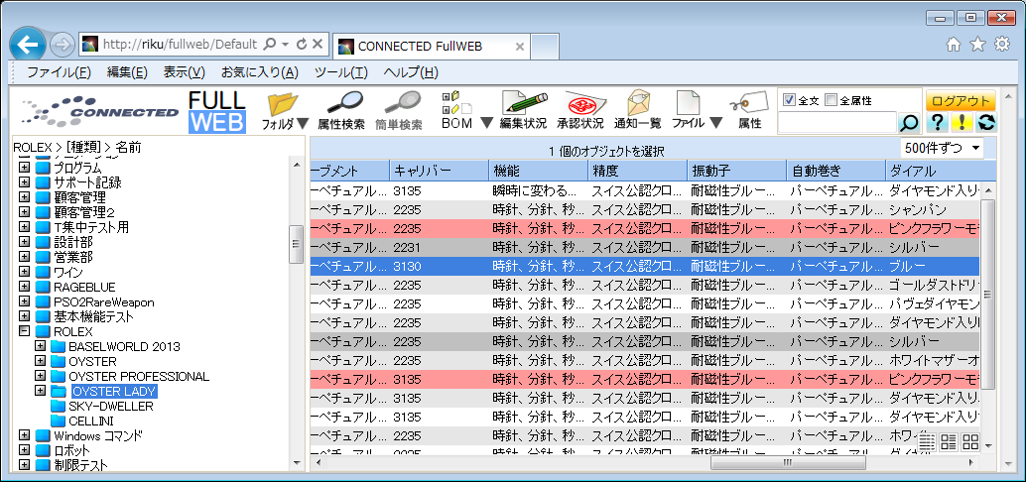Open the 500件ずつ page size dropdown
Image resolution: width=1026 pixels, height=482 pixels.
point(943,148)
